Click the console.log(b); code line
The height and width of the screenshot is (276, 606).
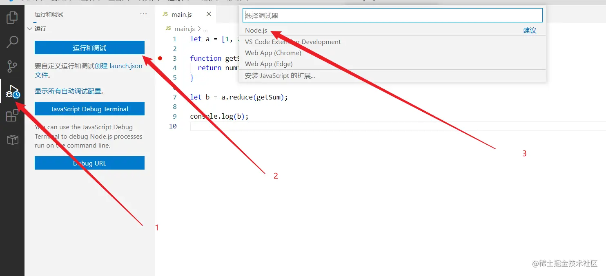219,116
